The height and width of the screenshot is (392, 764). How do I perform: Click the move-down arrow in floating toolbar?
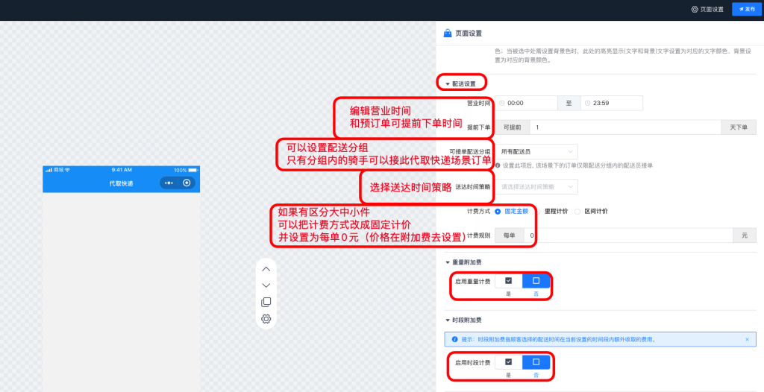point(266,285)
